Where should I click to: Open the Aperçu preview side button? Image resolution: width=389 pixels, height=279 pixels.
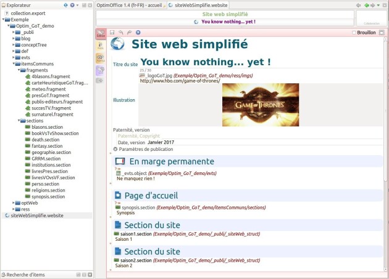coord(101,58)
